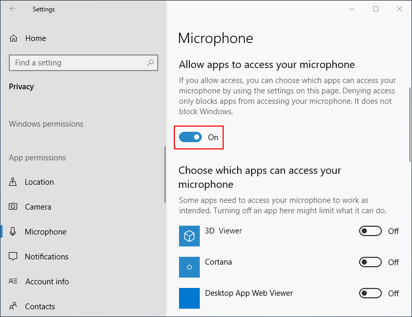This screenshot has height=317, width=412.
Task: Click the Find a setting search box
Action: click(x=84, y=63)
